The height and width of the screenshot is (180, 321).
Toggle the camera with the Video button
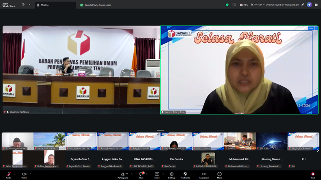click(x=24, y=175)
